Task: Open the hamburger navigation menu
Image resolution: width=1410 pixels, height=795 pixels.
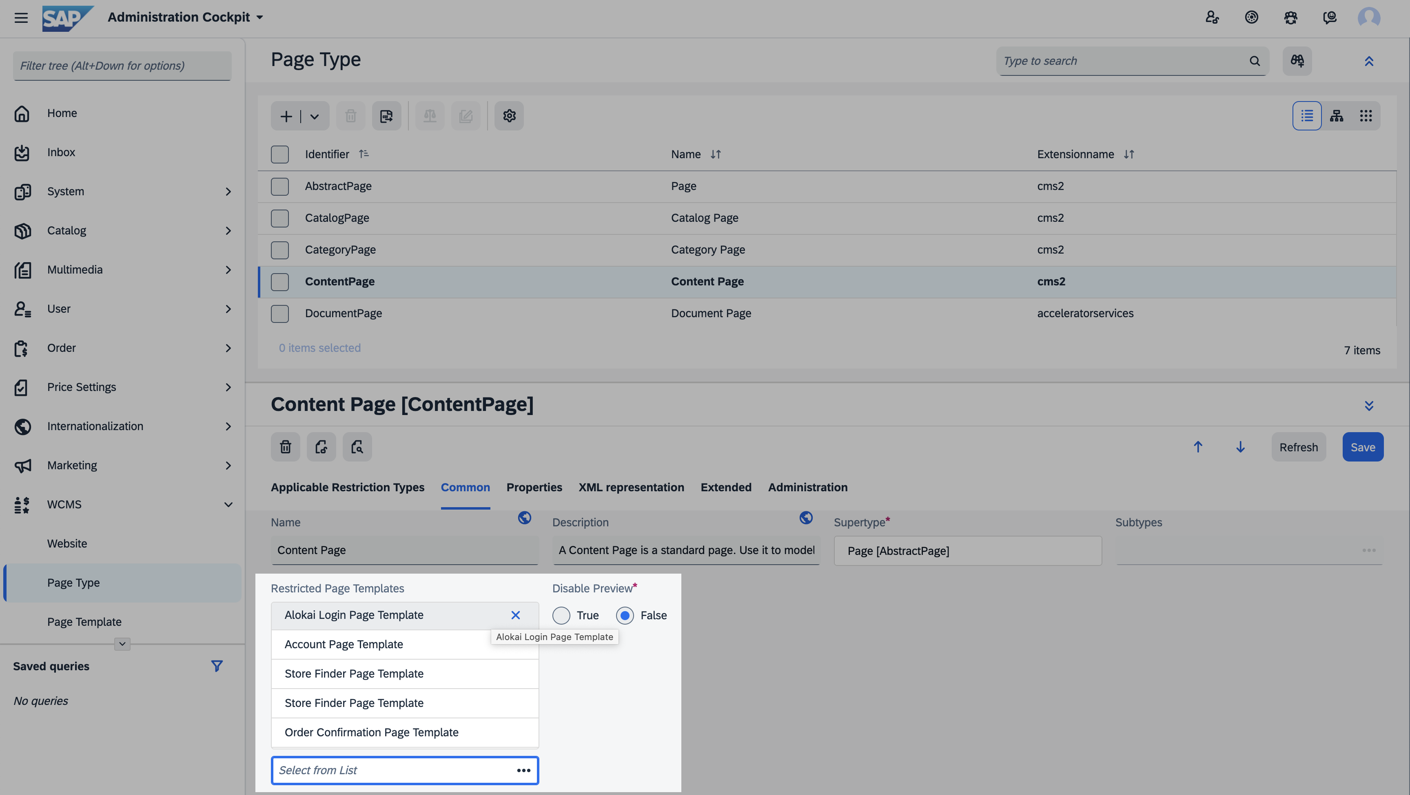Action: coord(21,18)
